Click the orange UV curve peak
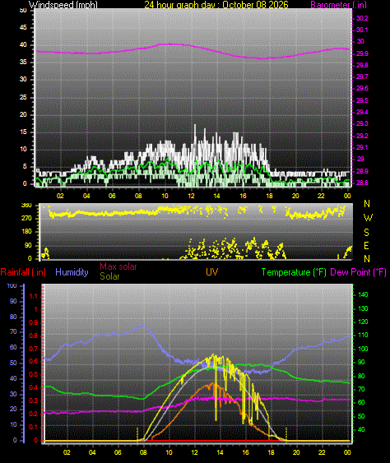 point(213,383)
